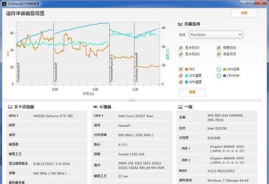Click the monitor icon beside 显卡适配器 heading

click(x=10, y=107)
